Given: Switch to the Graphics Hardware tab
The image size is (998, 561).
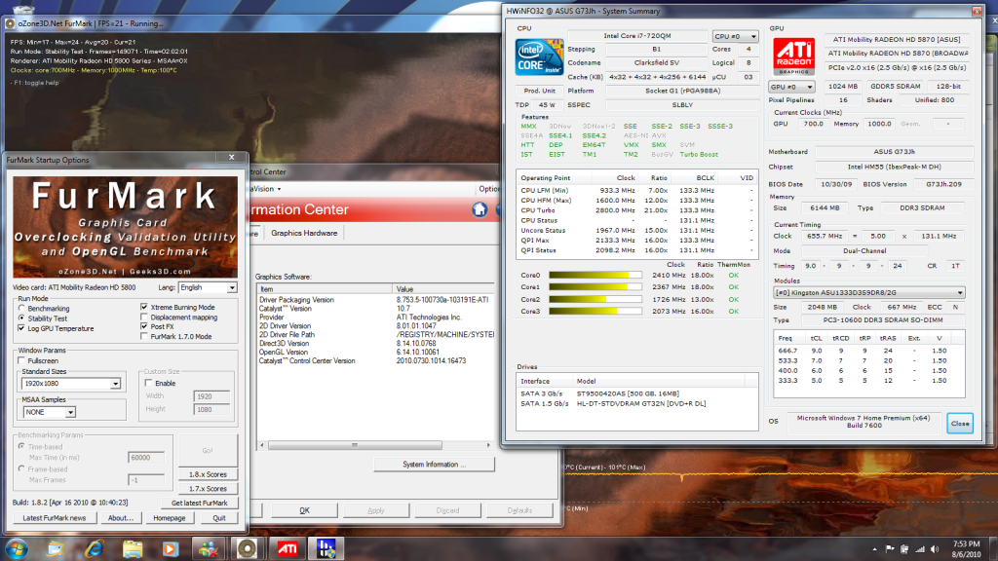Looking at the screenshot, I should tap(304, 233).
